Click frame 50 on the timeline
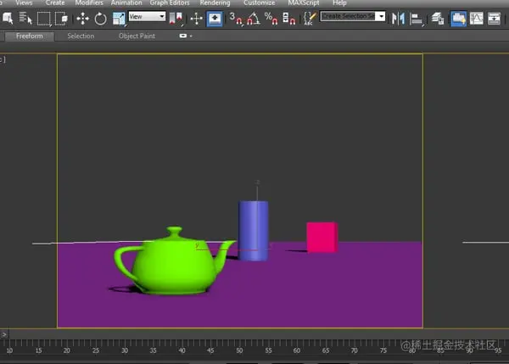509x364 pixels. point(239,350)
